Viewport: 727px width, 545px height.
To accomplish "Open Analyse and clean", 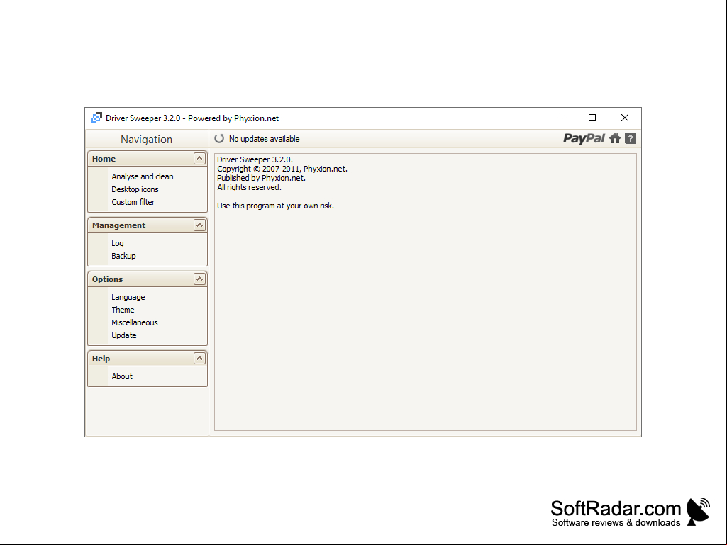I will (143, 176).
